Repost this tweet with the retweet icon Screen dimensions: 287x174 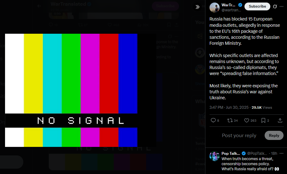pyautogui.click(x=232, y=120)
